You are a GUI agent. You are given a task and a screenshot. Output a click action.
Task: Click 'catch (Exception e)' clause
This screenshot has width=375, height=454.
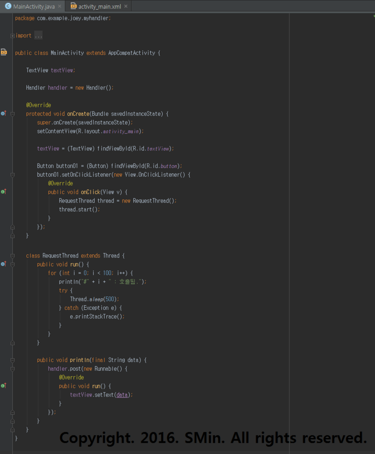pyautogui.click(x=90, y=308)
